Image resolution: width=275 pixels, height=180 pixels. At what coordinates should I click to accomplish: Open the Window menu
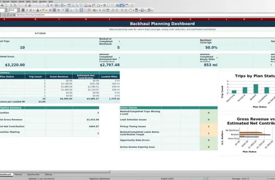pos(43,1)
